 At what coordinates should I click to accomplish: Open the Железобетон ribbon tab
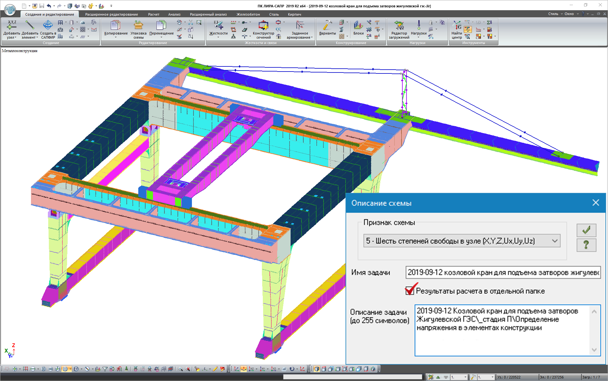coord(248,14)
